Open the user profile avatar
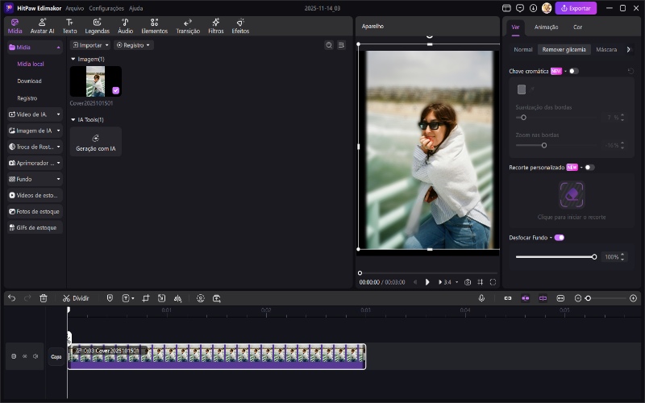645x403 pixels. tap(547, 8)
